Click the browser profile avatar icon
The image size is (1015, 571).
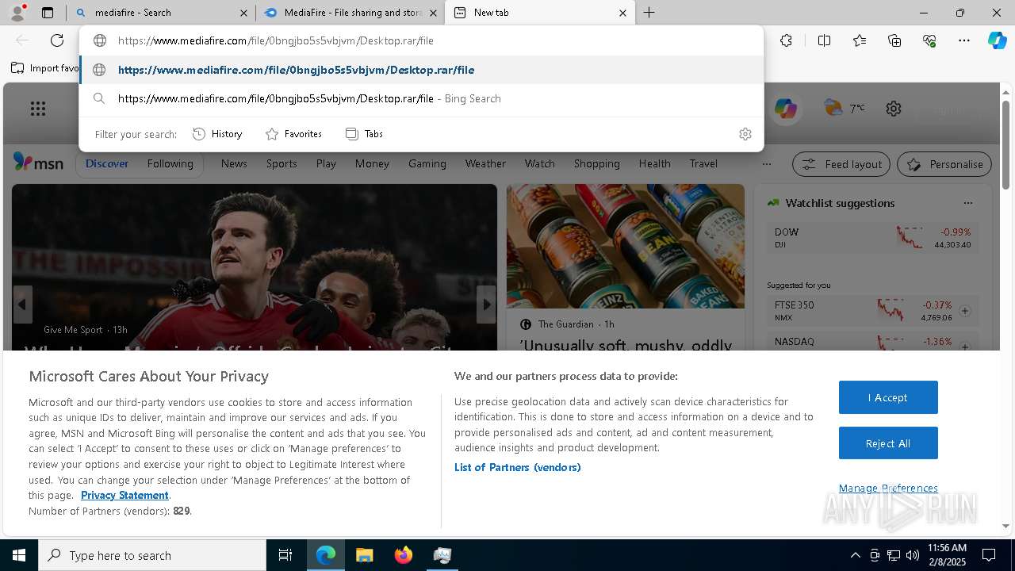click(x=17, y=13)
